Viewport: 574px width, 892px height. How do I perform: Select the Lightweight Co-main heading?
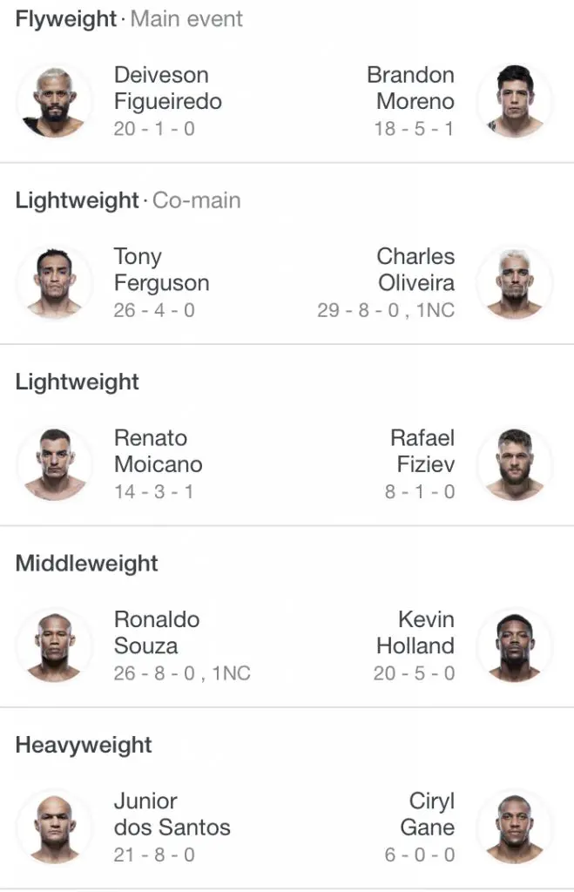[128, 200]
